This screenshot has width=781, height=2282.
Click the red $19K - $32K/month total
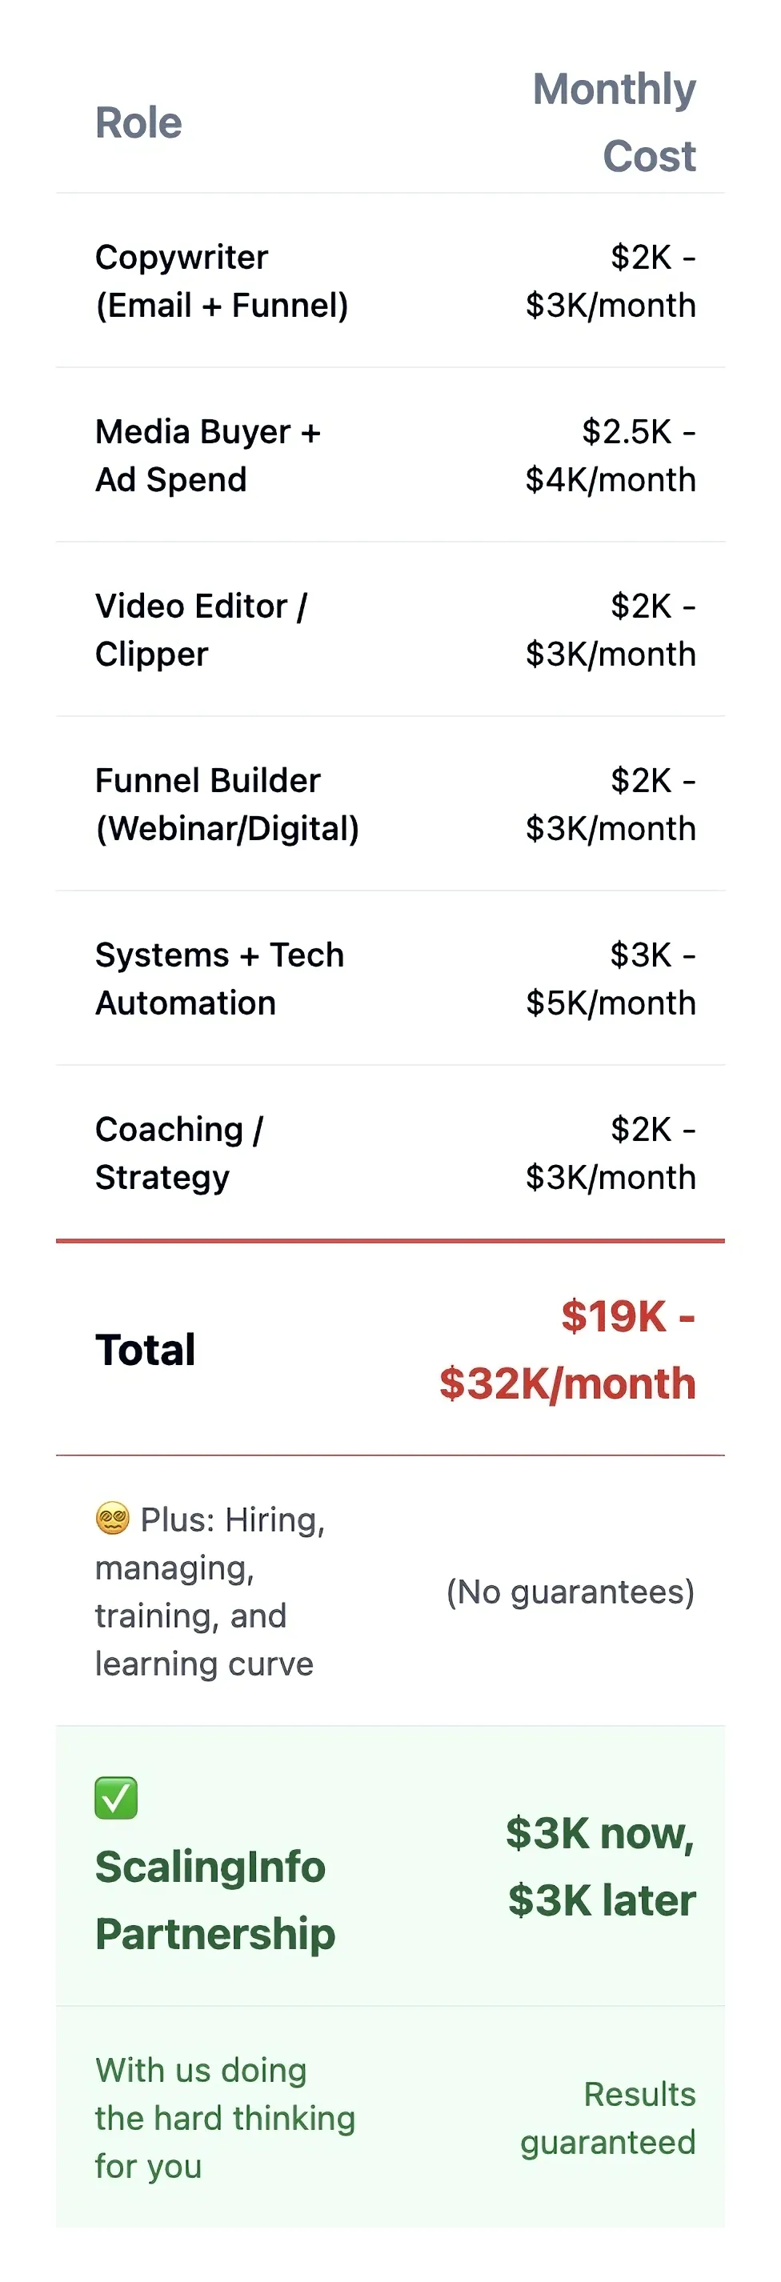(567, 1349)
